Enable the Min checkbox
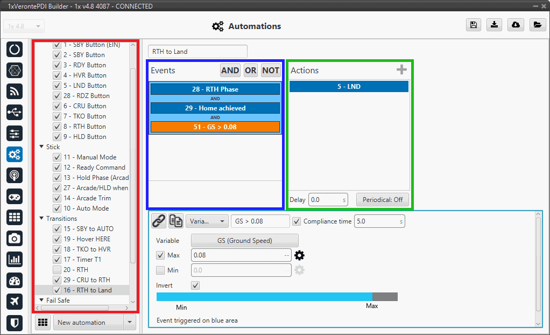The height and width of the screenshot is (335, 550). tap(160, 270)
